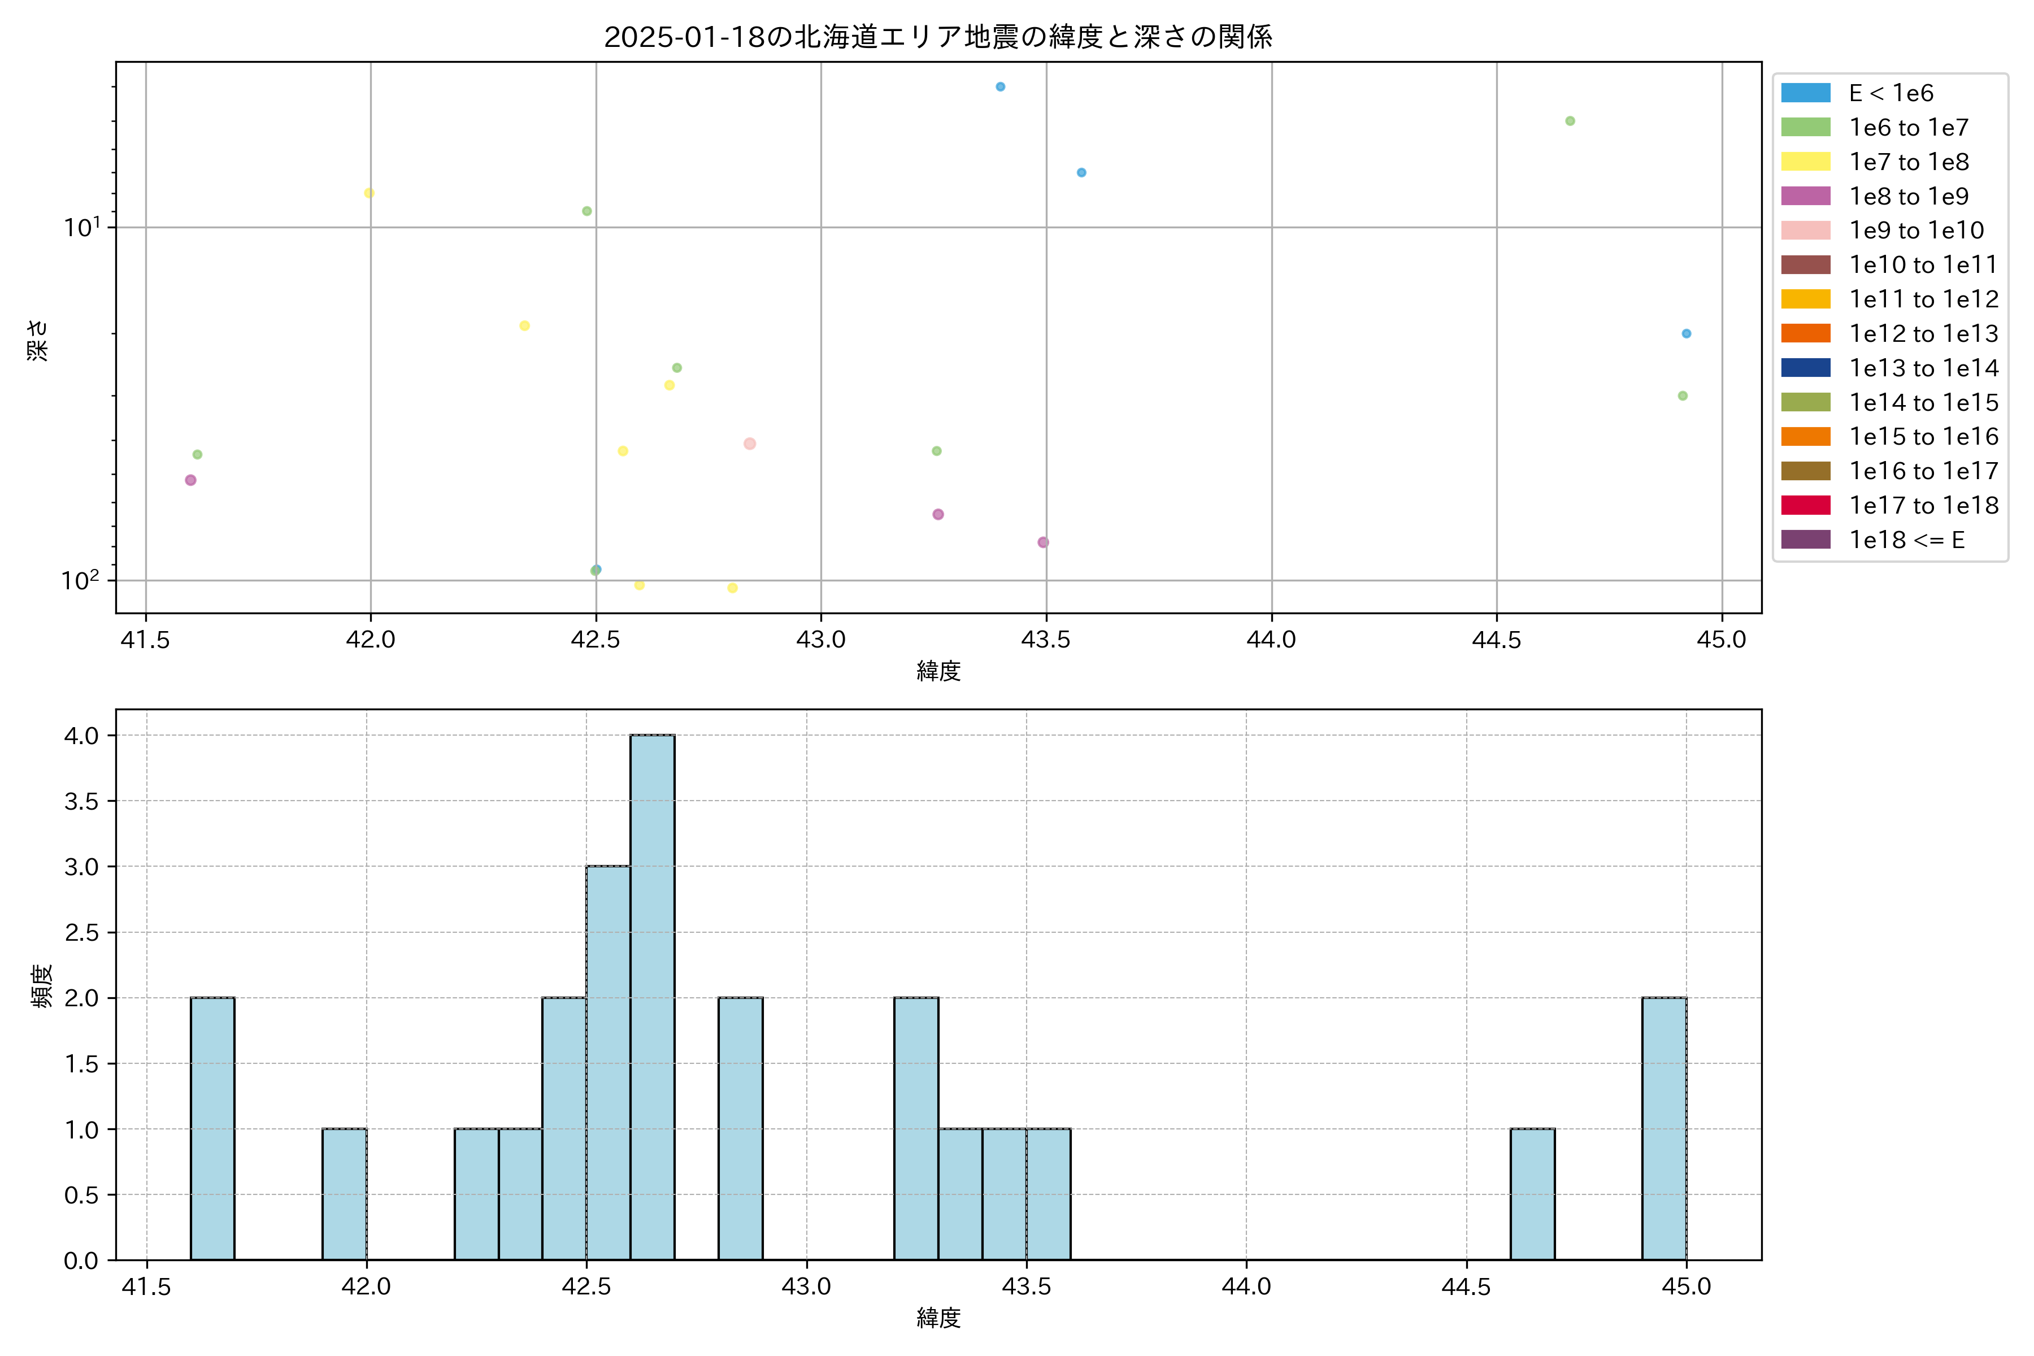Select the topmost blue scatter point near 43.4
The height and width of the screenshot is (1356, 2034).
point(1001,86)
